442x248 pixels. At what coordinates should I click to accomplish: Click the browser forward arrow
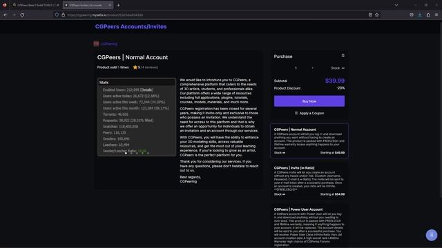(x=14, y=15)
